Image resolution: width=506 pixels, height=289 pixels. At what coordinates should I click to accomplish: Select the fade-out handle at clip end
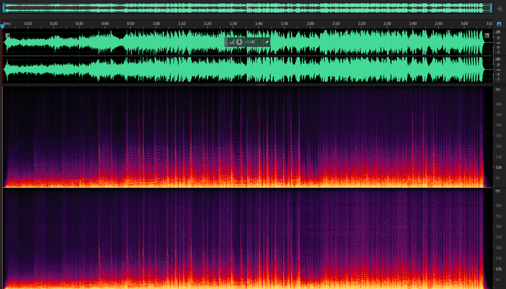pos(487,35)
